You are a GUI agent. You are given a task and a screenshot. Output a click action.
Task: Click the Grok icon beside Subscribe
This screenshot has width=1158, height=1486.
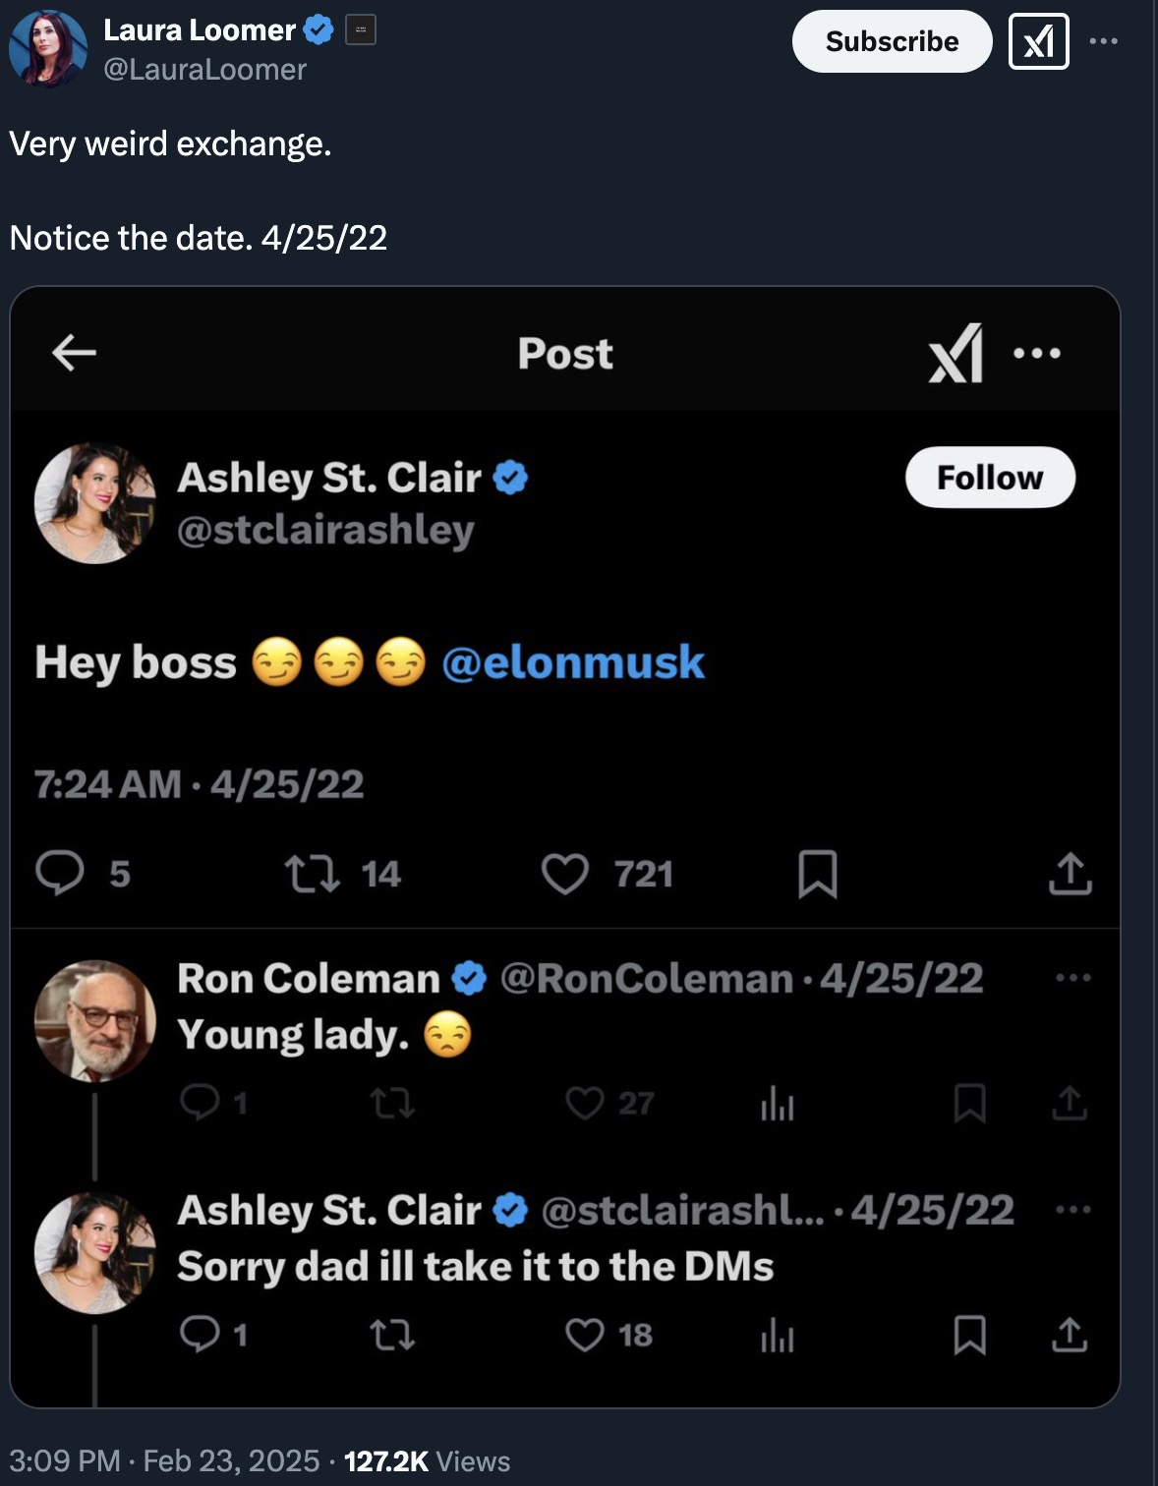point(1038,41)
